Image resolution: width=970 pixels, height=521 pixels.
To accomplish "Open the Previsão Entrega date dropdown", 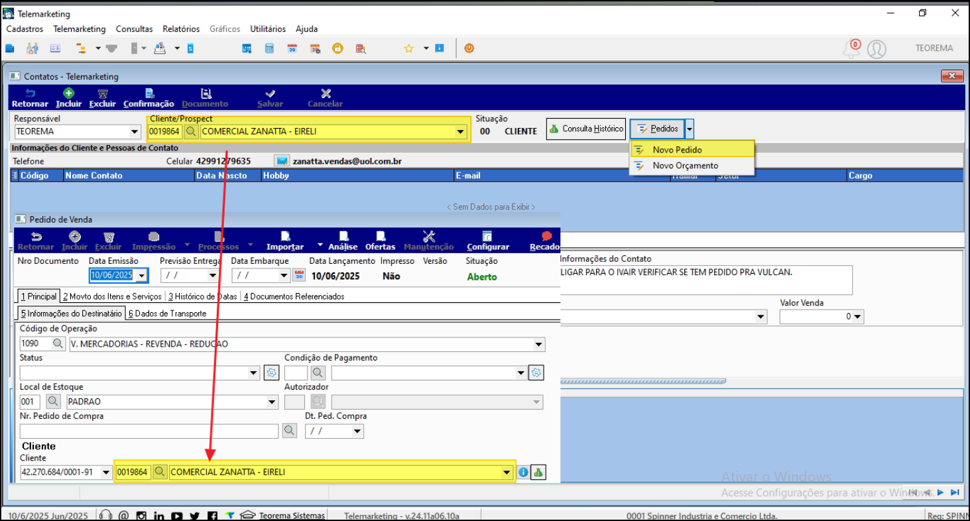I will point(213,276).
